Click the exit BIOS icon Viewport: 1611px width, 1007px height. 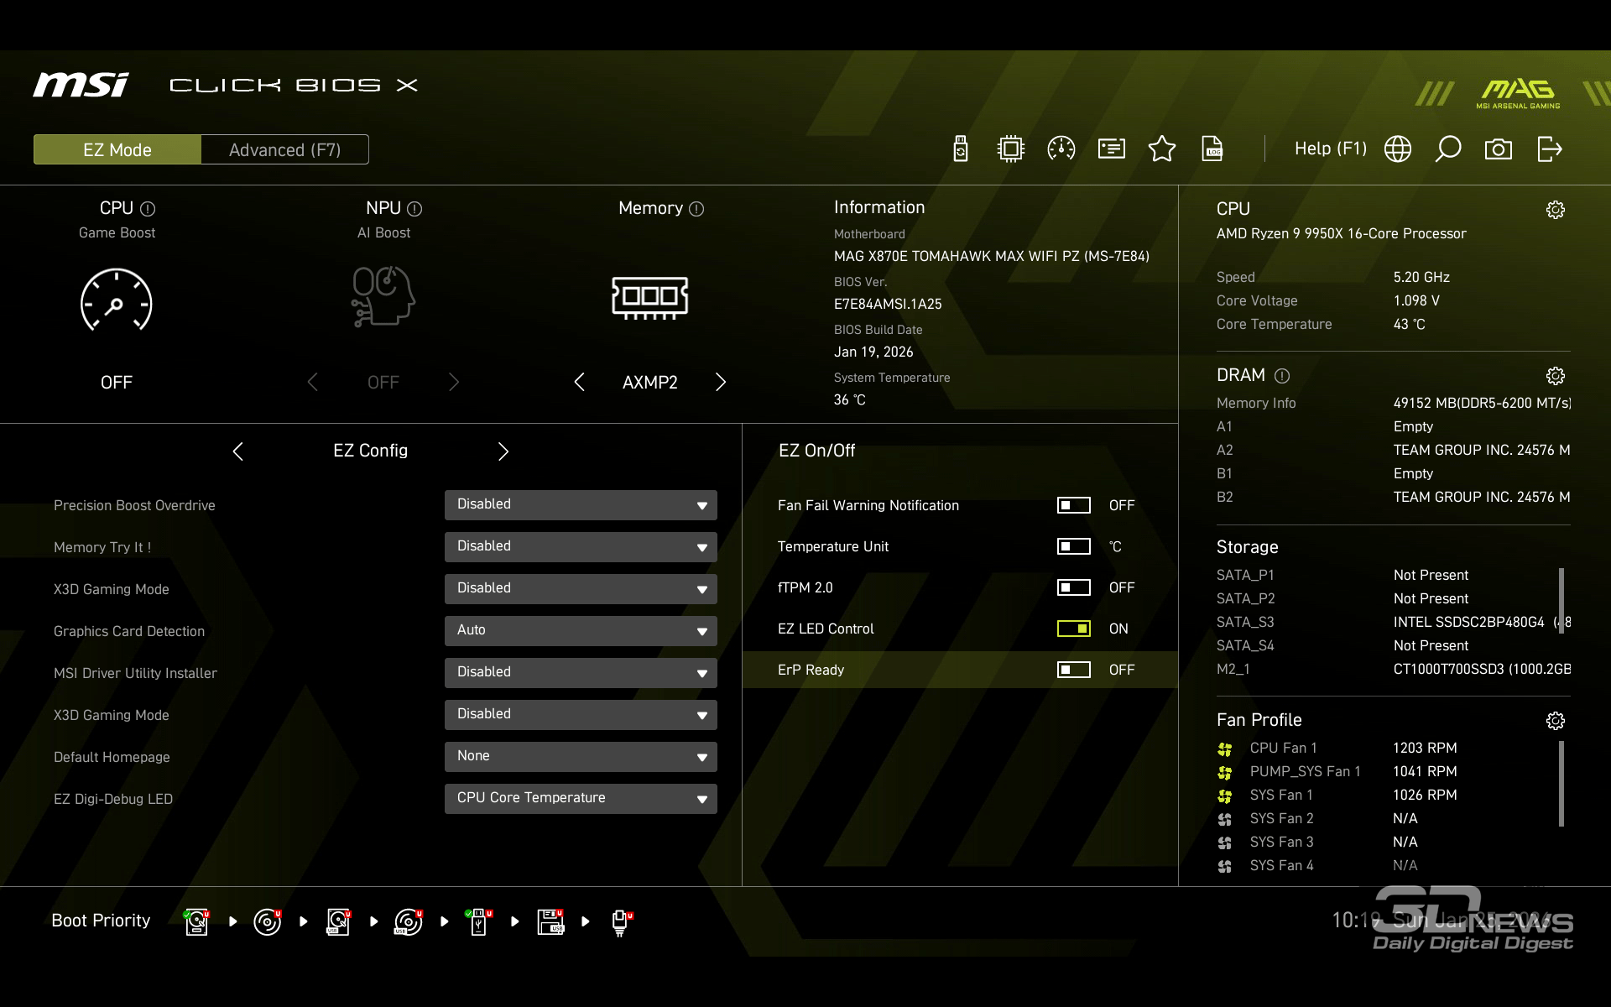[x=1549, y=149]
